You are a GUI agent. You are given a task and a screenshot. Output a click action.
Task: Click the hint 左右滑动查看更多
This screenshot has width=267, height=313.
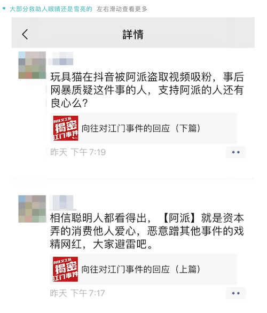[x=122, y=9]
